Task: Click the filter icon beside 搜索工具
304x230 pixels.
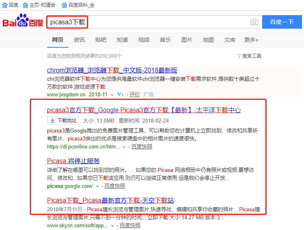Action: [239, 56]
